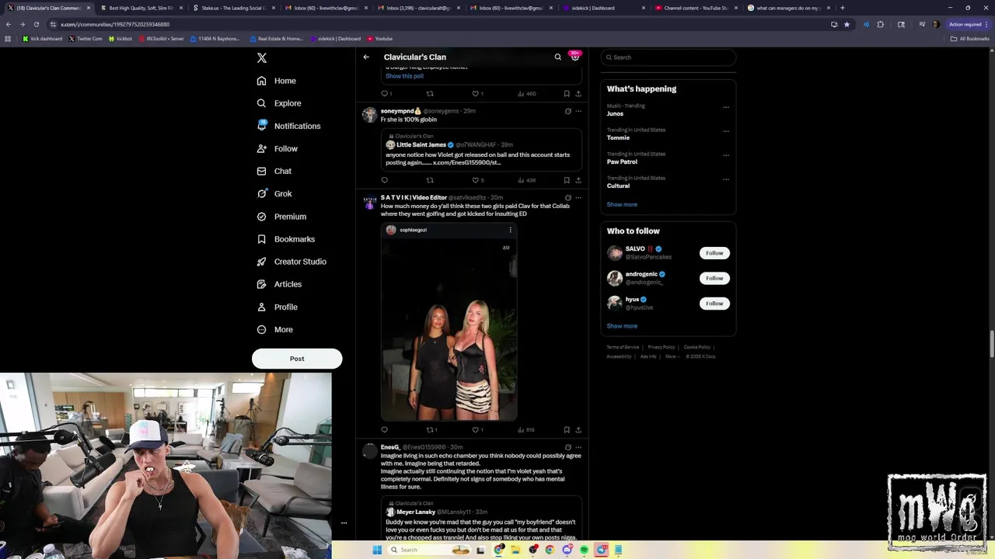The height and width of the screenshot is (559, 995).
Task: Open Windows Start menu
Action: [377, 550]
